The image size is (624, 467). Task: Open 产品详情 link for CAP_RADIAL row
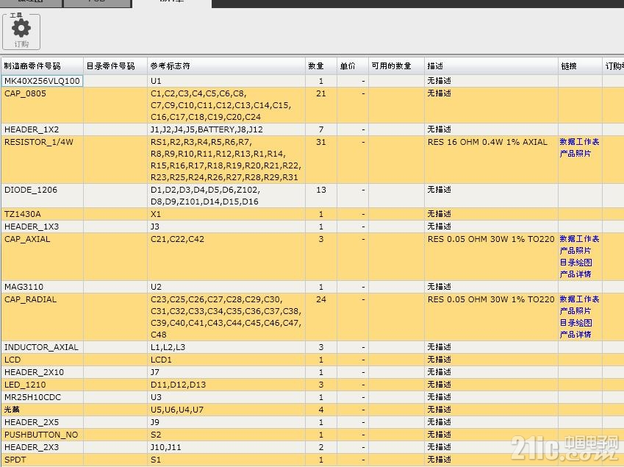(x=575, y=335)
